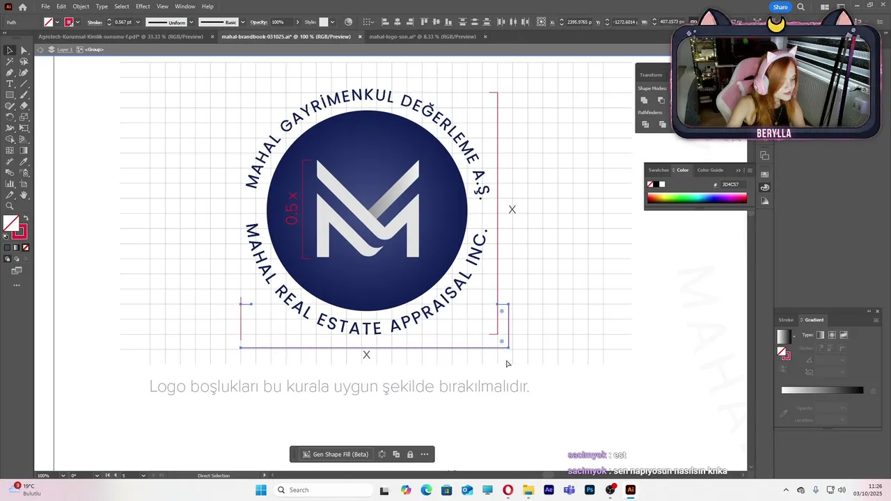Image resolution: width=891 pixels, height=501 pixels.
Task: Select the Curvature tool
Action: coord(24,73)
